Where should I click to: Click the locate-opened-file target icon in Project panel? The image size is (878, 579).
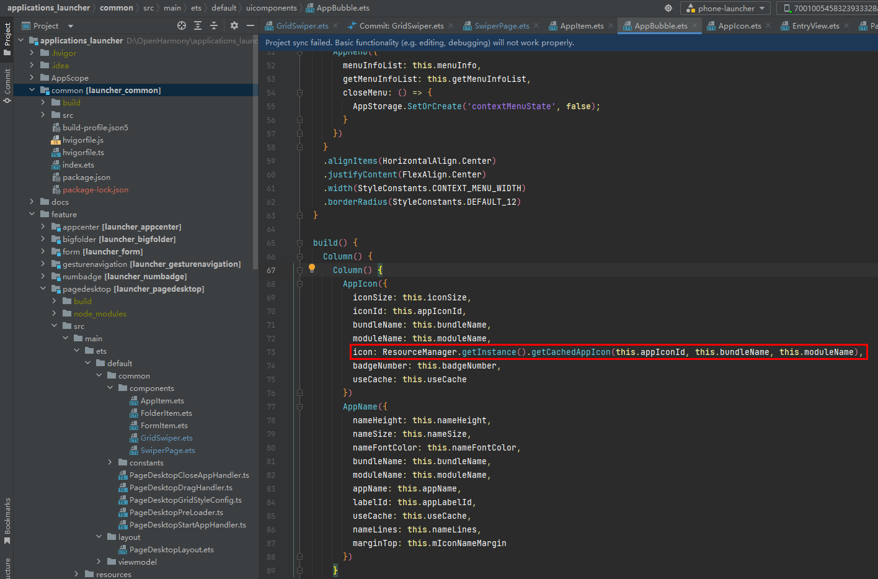point(182,25)
